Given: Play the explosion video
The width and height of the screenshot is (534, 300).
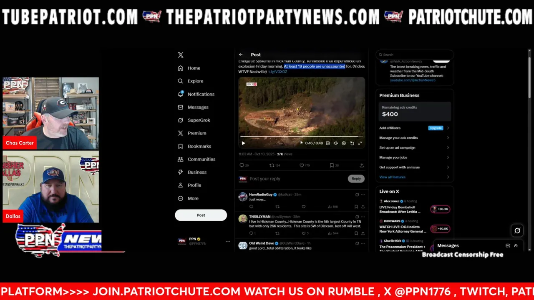Looking at the screenshot, I should pyautogui.click(x=243, y=143).
